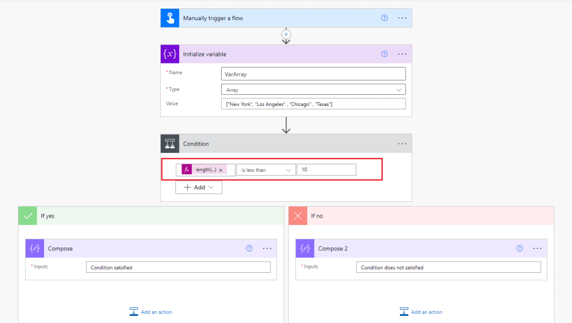Click the If yes green checkmark icon
Viewport: 572px width, 323px height.
pos(28,215)
